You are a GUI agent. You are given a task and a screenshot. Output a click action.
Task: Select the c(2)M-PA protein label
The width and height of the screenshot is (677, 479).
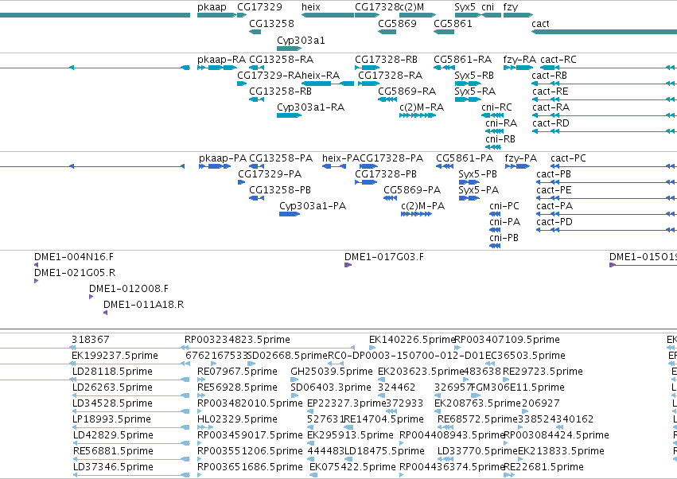coord(422,206)
